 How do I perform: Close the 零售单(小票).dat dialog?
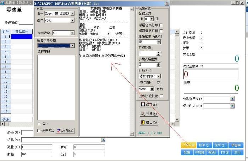pos(167,3)
